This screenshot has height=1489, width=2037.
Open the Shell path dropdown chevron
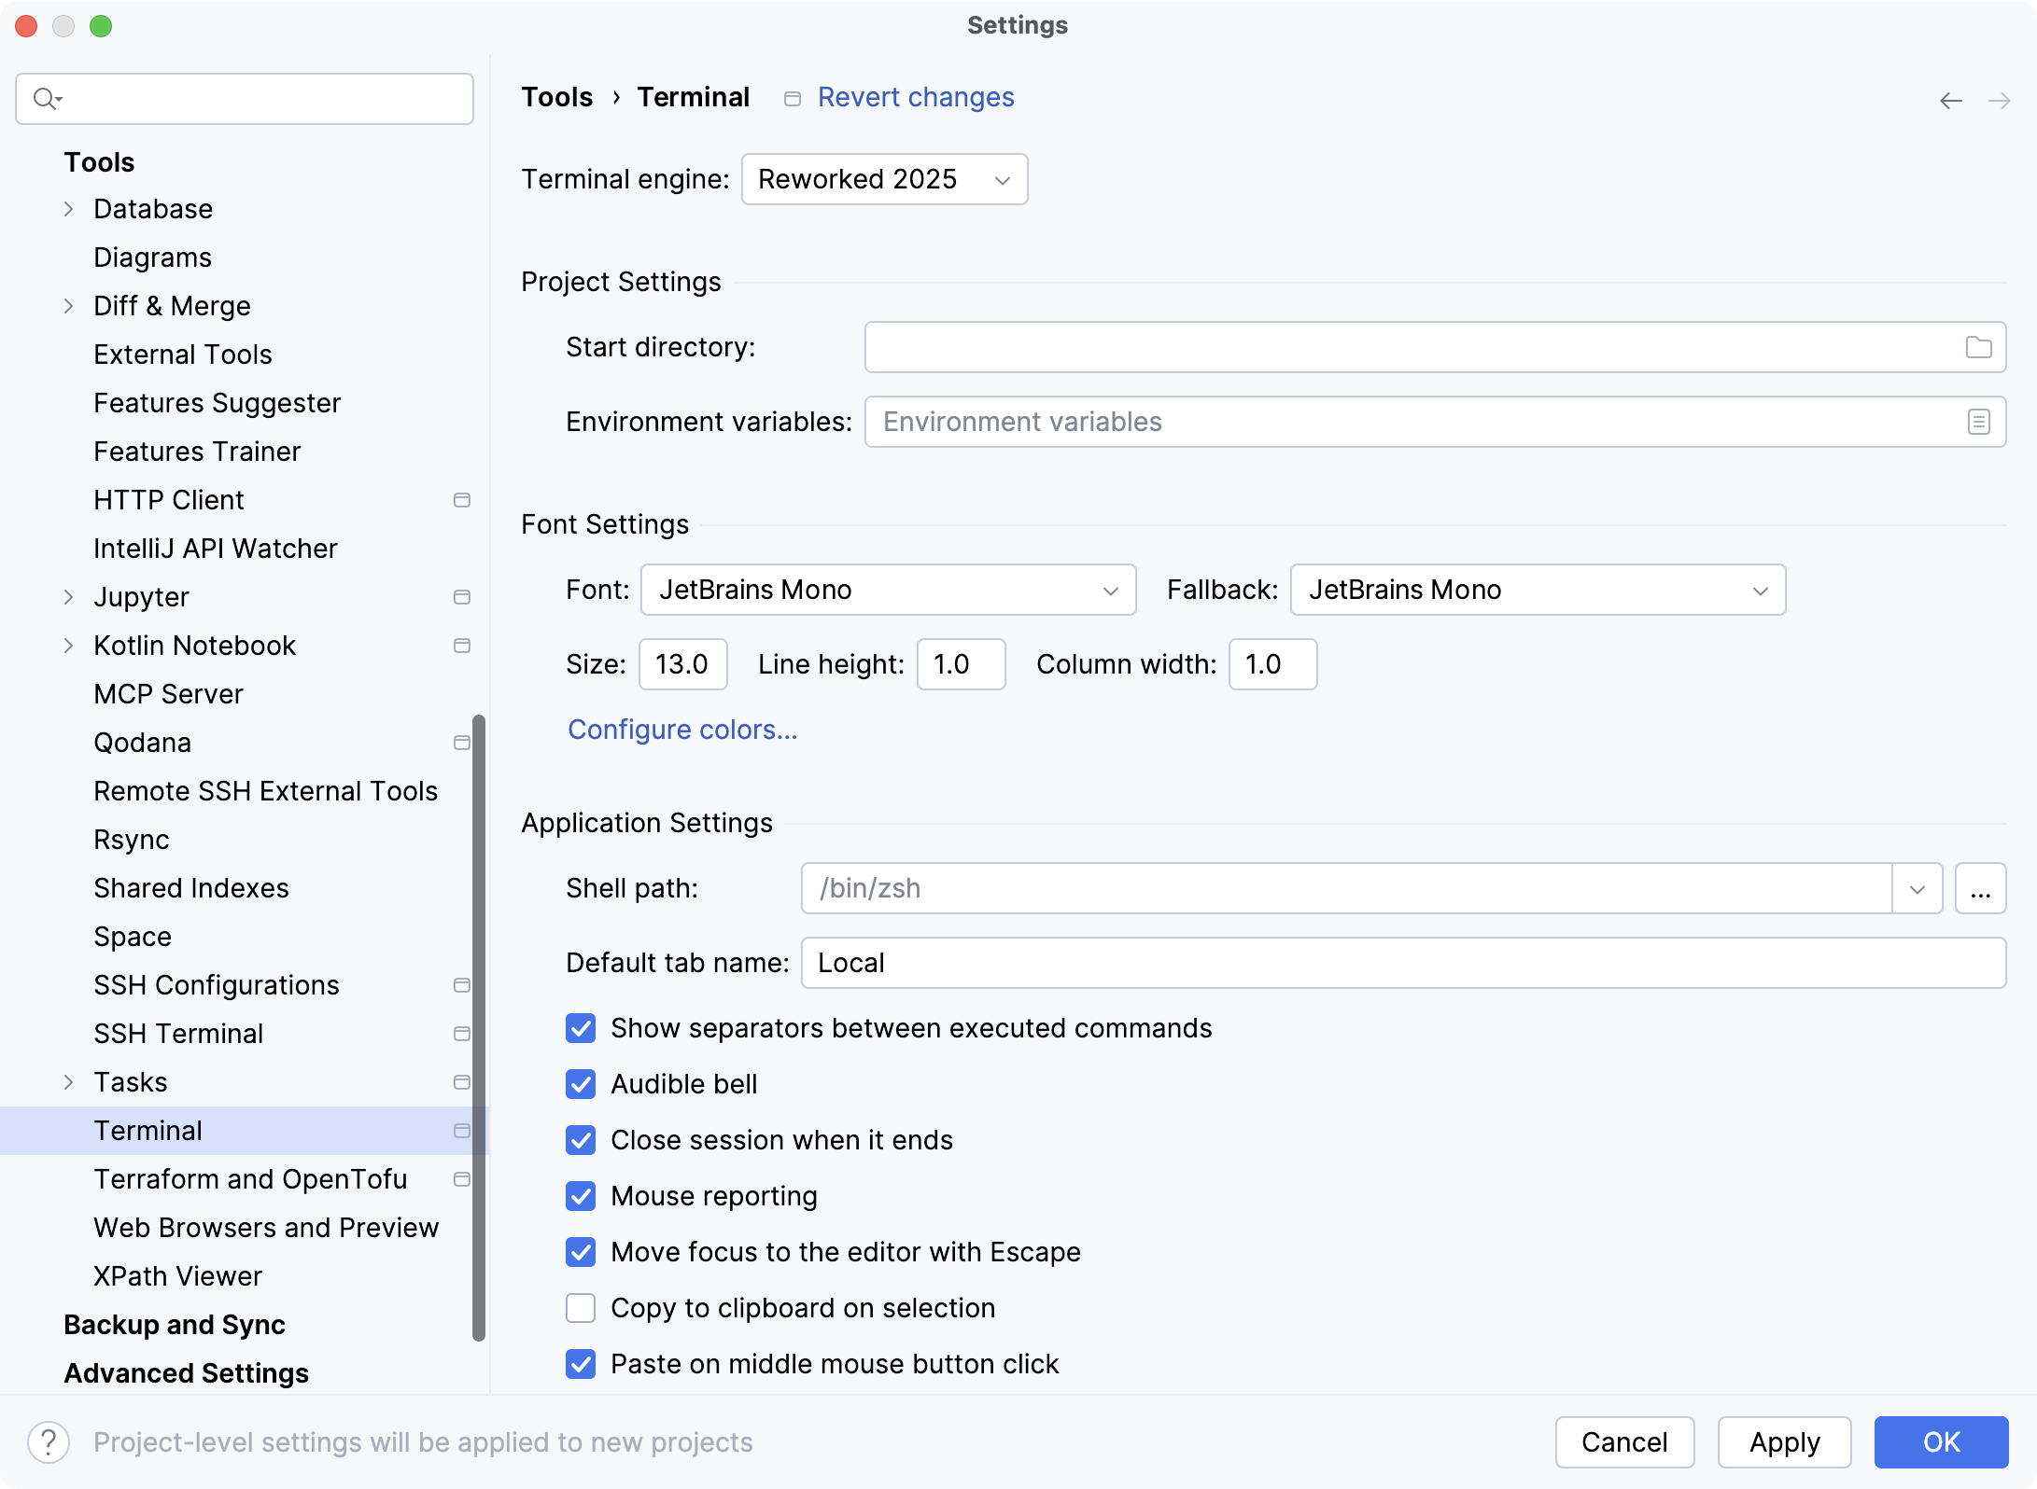point(1918,888)
